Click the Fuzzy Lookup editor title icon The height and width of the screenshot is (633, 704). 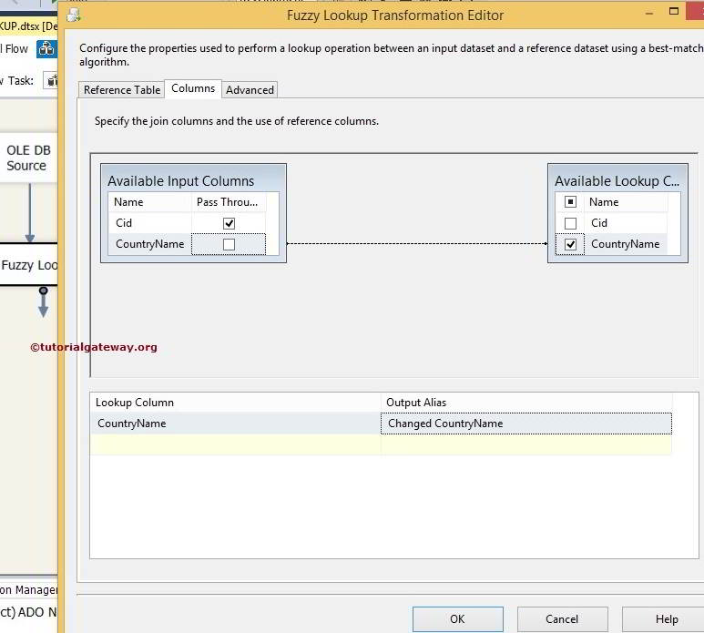pos(73,15)
